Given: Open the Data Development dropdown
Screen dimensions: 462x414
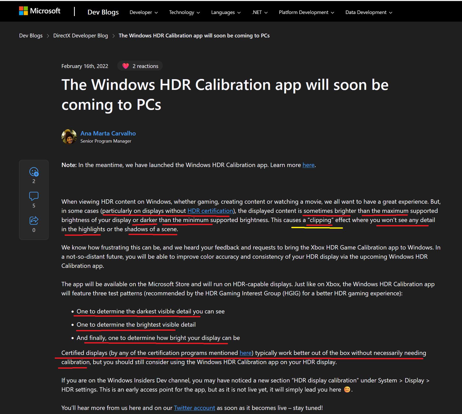Looking at the screenshot, I should [368, 12].
